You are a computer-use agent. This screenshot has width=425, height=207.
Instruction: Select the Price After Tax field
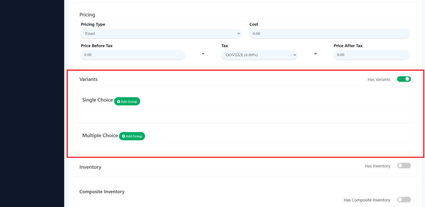(x=371, y=55)
